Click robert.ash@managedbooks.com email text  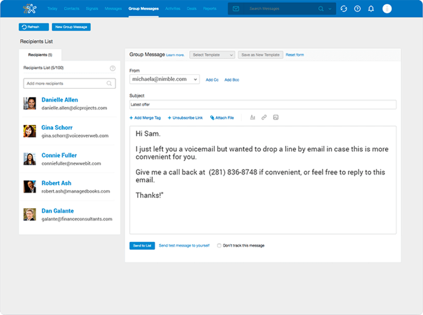(76, 191)
